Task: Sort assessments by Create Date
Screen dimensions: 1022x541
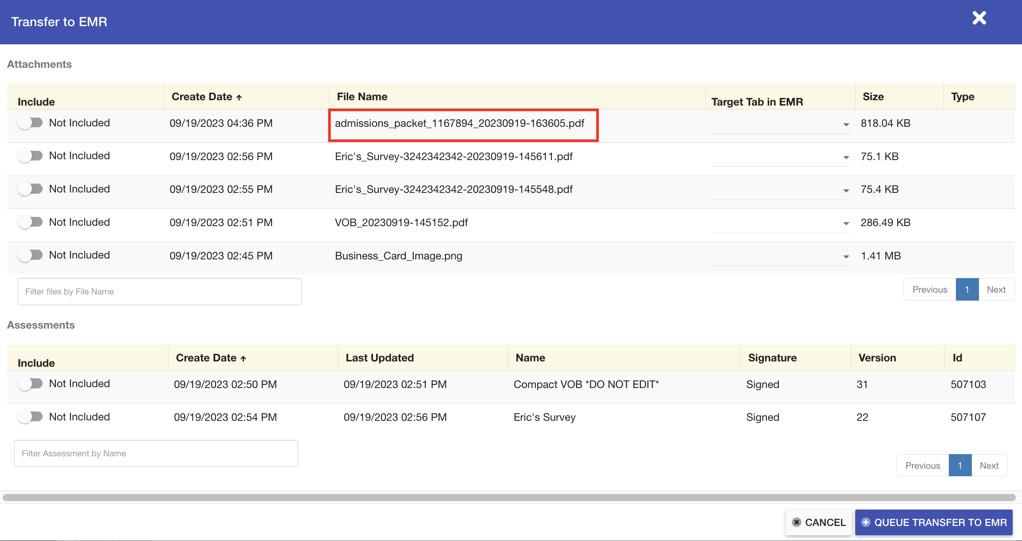Action: (x=210, y=357)
